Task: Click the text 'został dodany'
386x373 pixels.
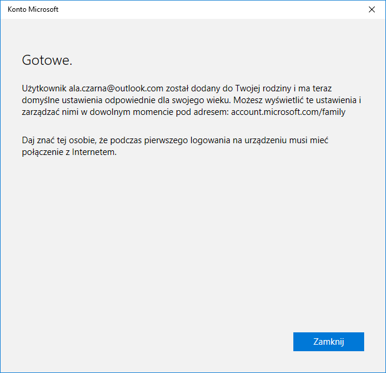Action: (191, 88)
